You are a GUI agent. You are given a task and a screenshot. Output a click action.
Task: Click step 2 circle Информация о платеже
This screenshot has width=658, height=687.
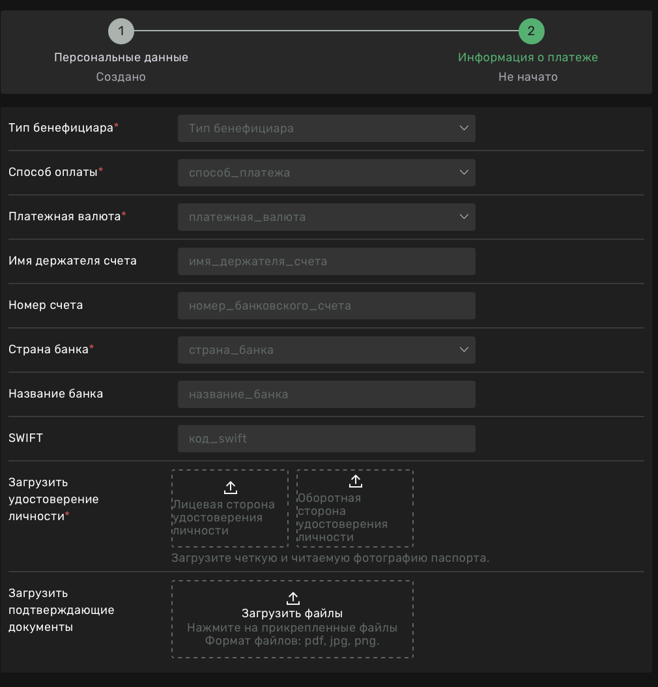click(531, 31)
